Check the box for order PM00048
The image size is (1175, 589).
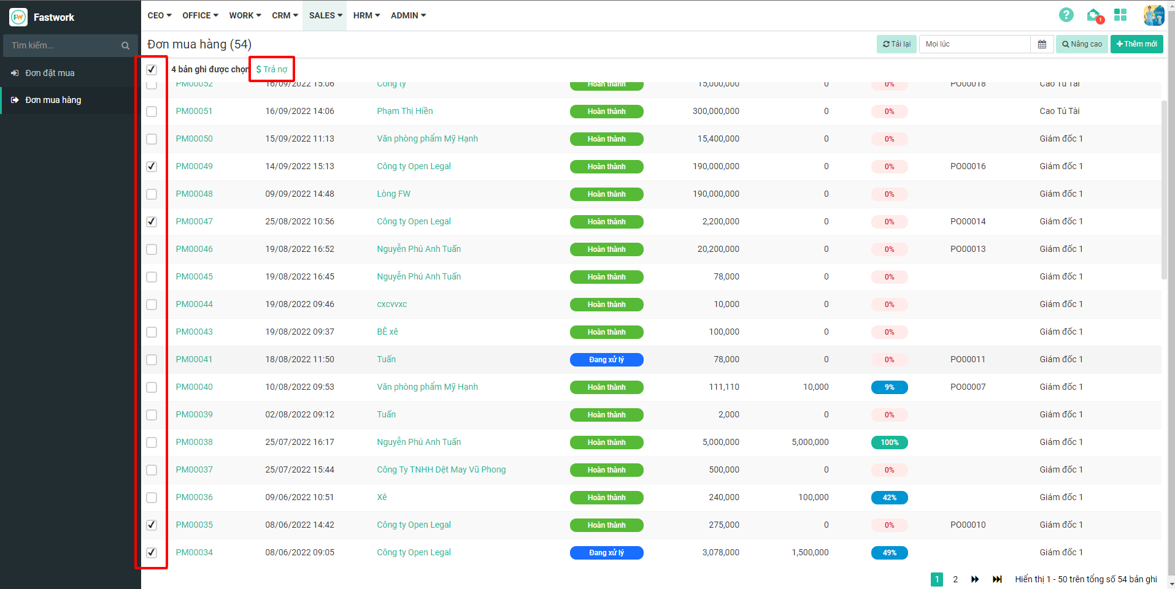(152, 194)
